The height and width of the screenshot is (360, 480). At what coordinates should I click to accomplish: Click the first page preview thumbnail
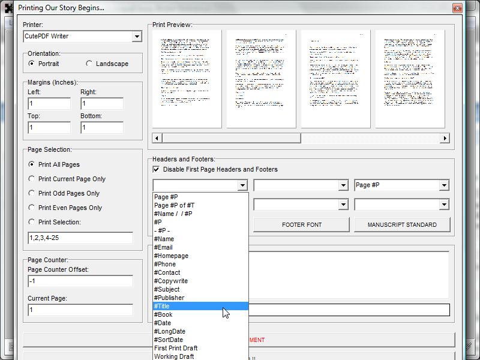pyautogui.click(x=187, y=79)
